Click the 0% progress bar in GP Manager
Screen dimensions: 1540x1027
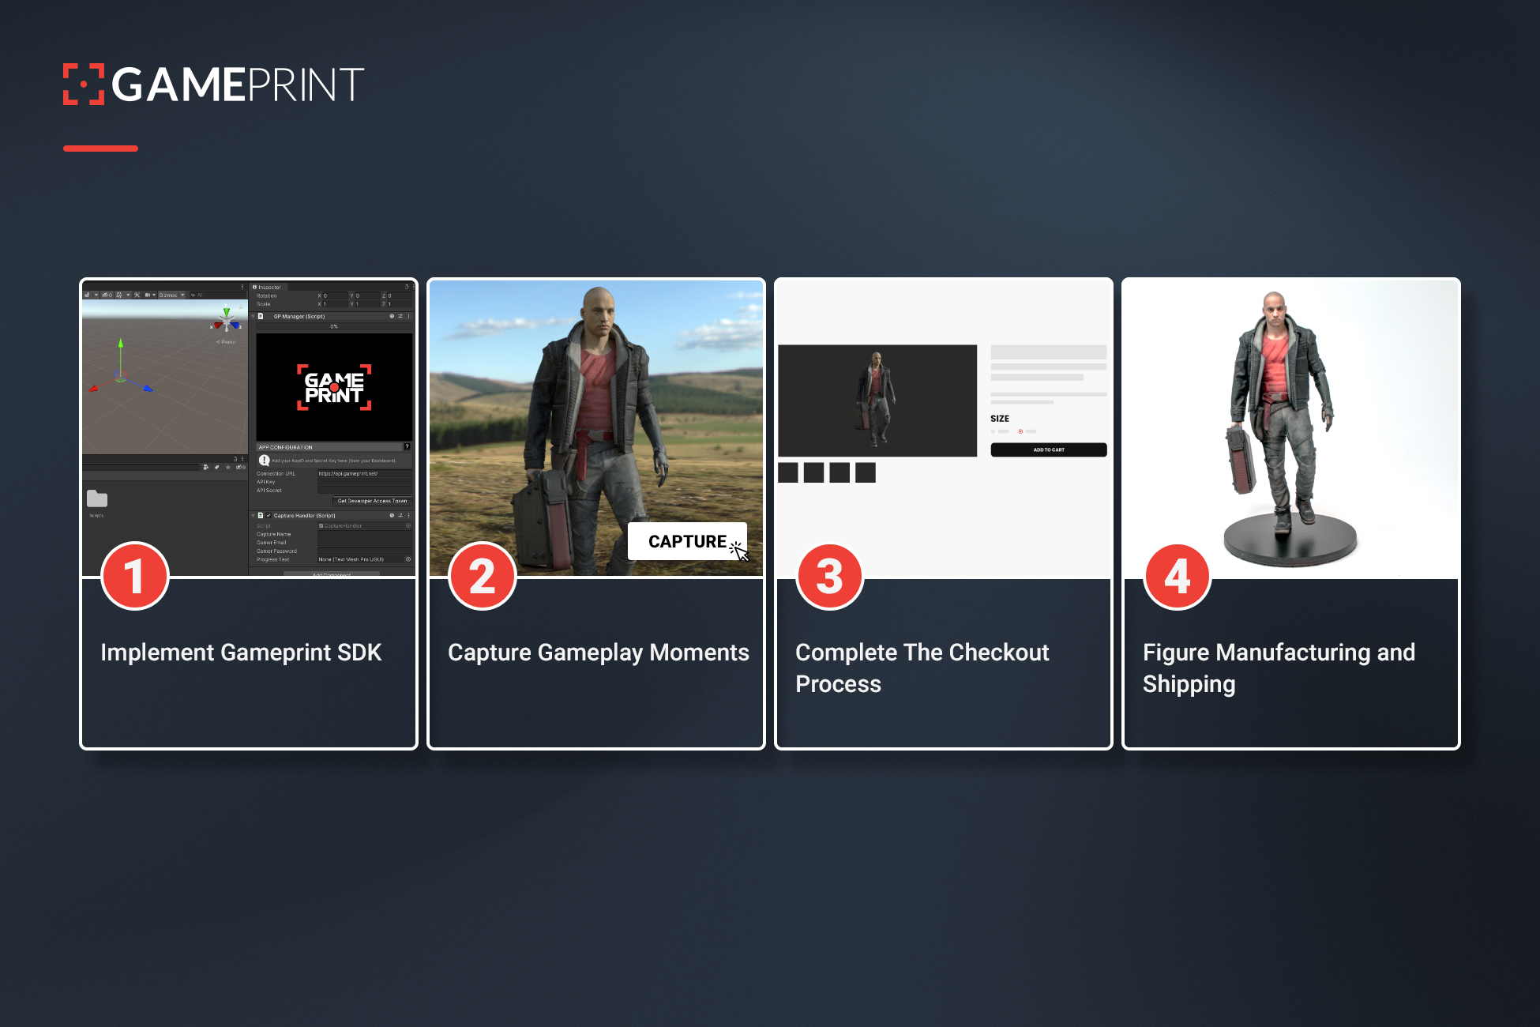click(x=333, y=326)
